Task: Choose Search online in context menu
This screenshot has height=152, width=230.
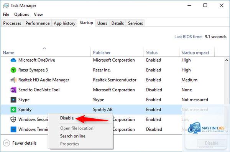Action: [x=73, y=136]
